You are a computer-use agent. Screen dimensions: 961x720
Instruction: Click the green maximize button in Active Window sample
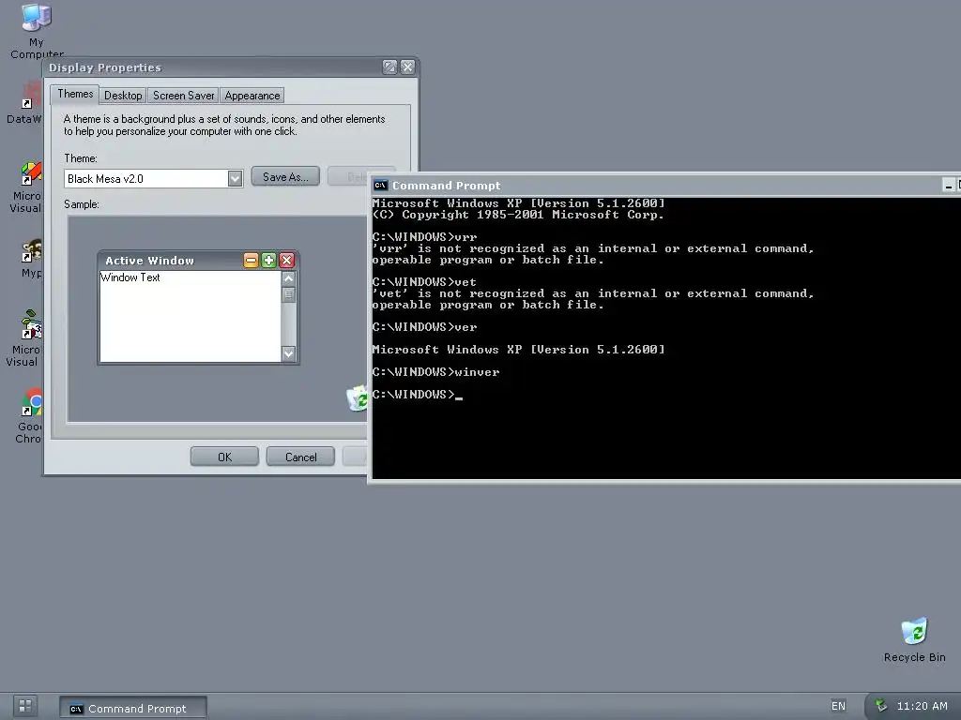coord(268,261)
